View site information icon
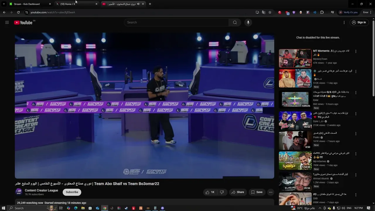Viewport: 375px width, 211px height. click(x=26, y=12)
